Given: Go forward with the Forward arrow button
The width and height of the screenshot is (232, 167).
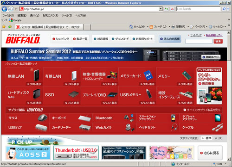Looking at the screenshot, I should click(x=11, y=9).
